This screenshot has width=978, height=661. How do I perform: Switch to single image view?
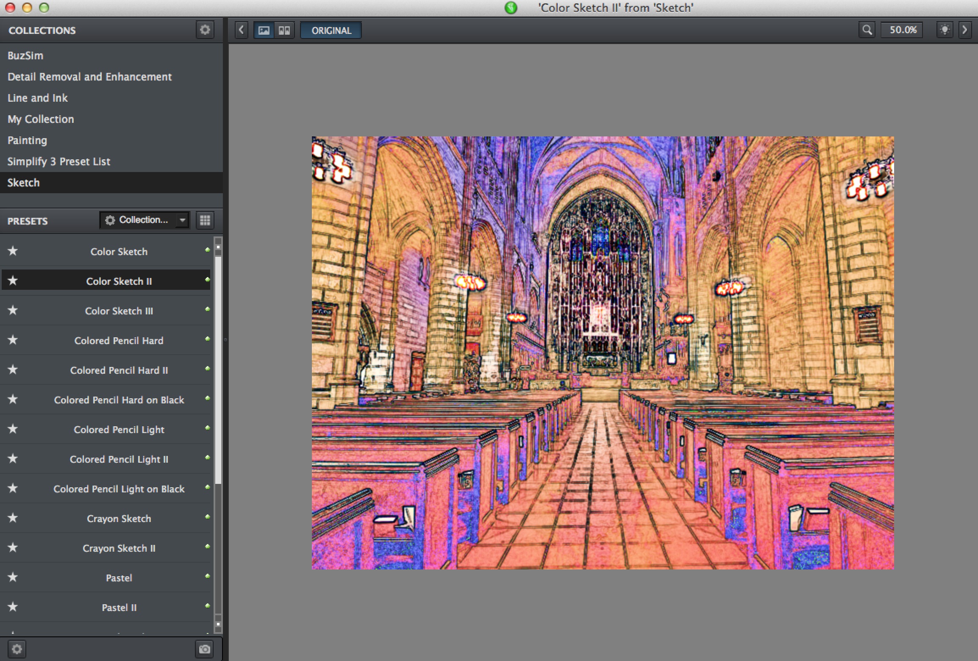point(264,31)
